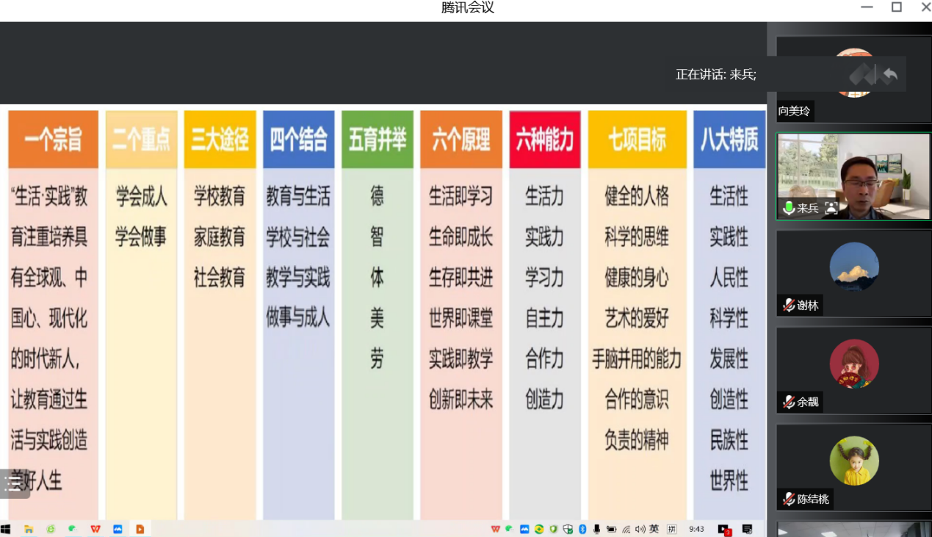Click the portrait focus icon next to 来兵

tap(831, 208)
